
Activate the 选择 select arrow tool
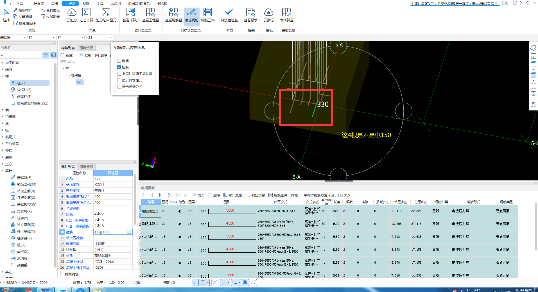[6, 15]
